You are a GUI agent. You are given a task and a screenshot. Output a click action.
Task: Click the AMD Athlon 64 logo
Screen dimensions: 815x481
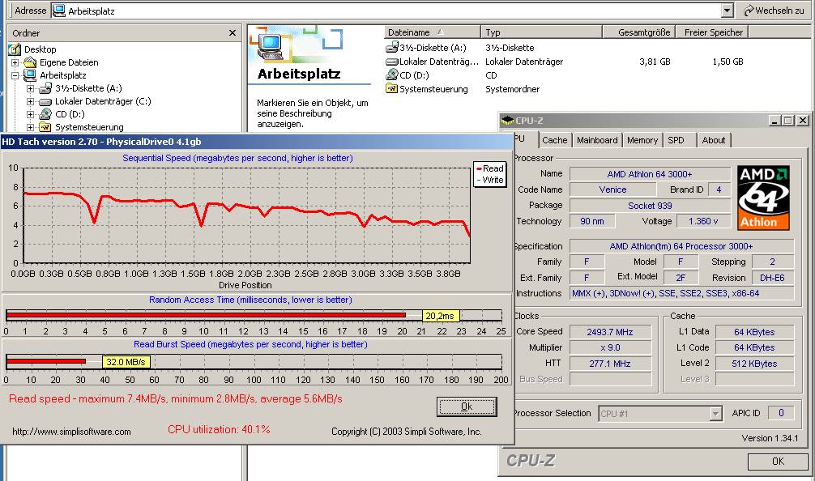[763, 198]
